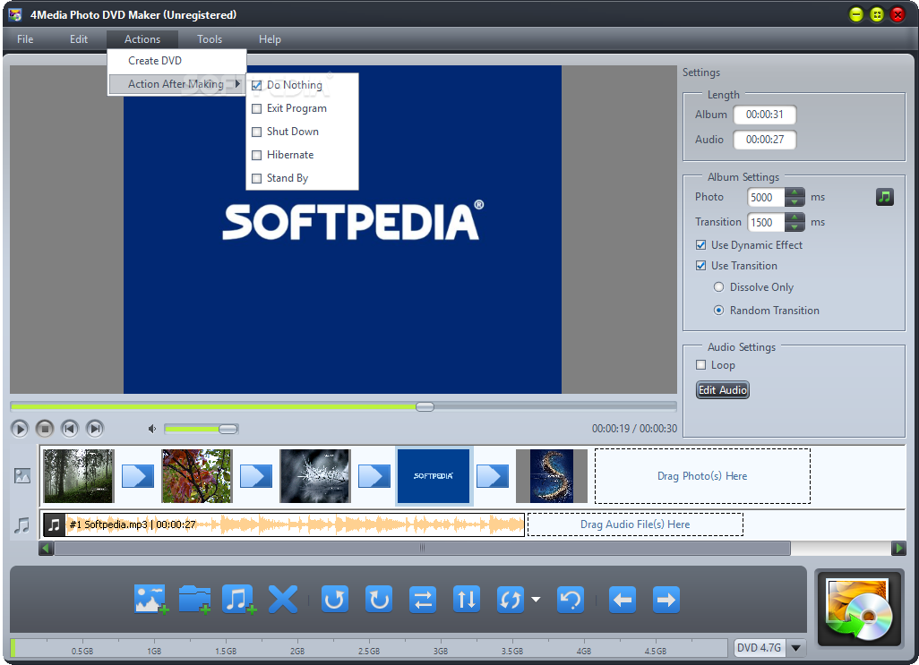Enable audio Loop checkbox
The image size is (919, 665).
[701, 364]
